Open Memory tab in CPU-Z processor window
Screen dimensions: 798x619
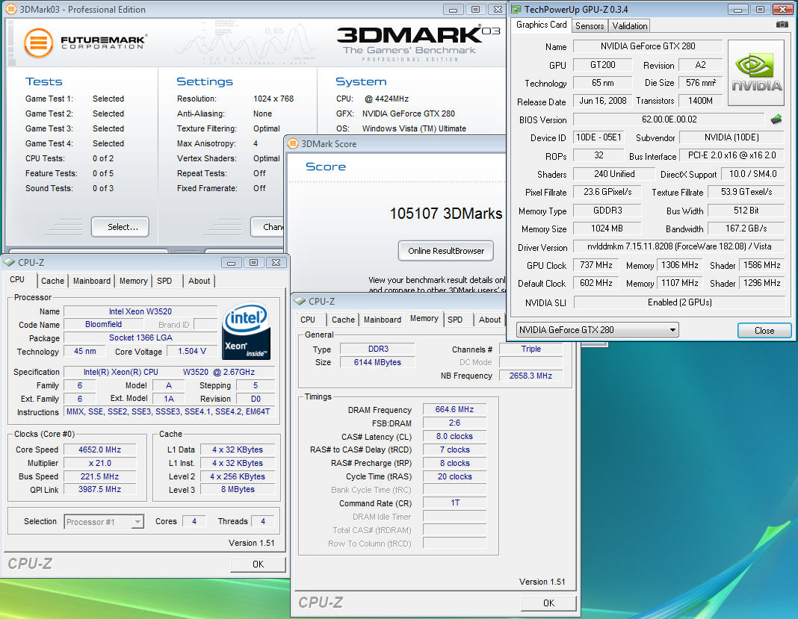[x=133, y=281]
